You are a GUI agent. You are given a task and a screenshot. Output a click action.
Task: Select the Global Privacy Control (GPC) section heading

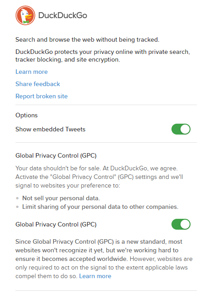pos(56,156)
